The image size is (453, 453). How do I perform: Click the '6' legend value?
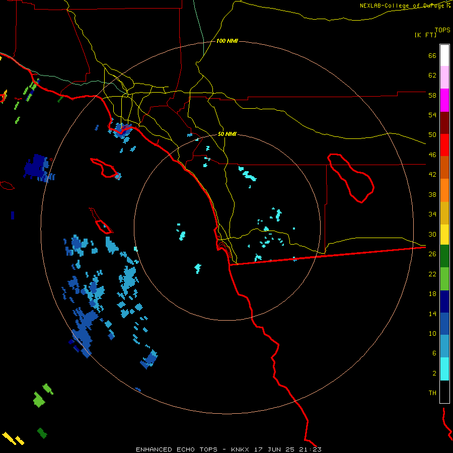434,353
